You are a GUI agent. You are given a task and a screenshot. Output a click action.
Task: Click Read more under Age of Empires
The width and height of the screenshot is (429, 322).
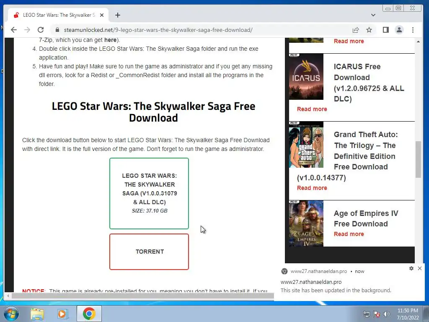[349, 234]
